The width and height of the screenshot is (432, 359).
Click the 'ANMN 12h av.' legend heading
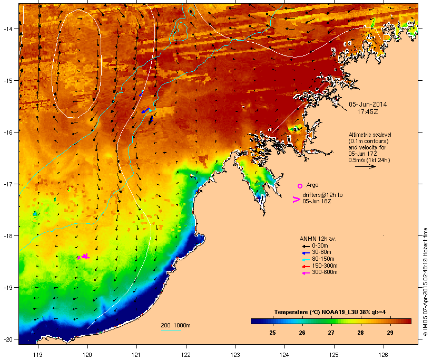click(x=318, y=239)
